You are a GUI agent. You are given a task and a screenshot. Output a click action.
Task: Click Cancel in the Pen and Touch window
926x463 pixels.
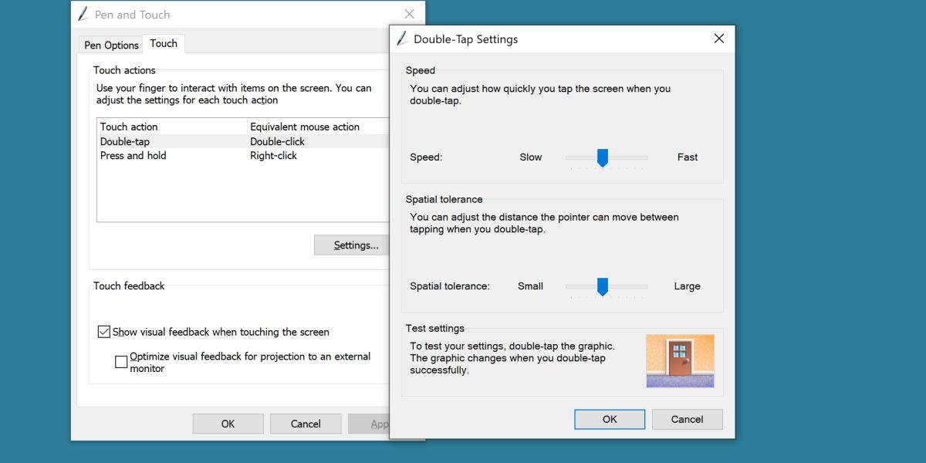306,423
